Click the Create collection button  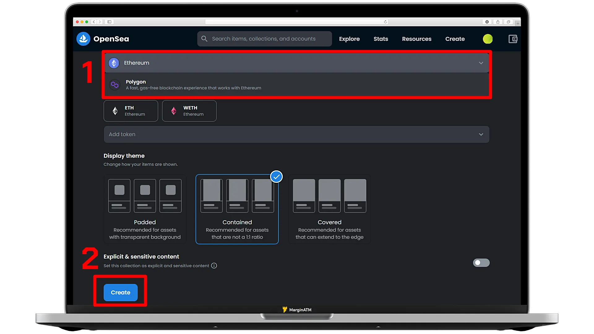pos(121,292)
